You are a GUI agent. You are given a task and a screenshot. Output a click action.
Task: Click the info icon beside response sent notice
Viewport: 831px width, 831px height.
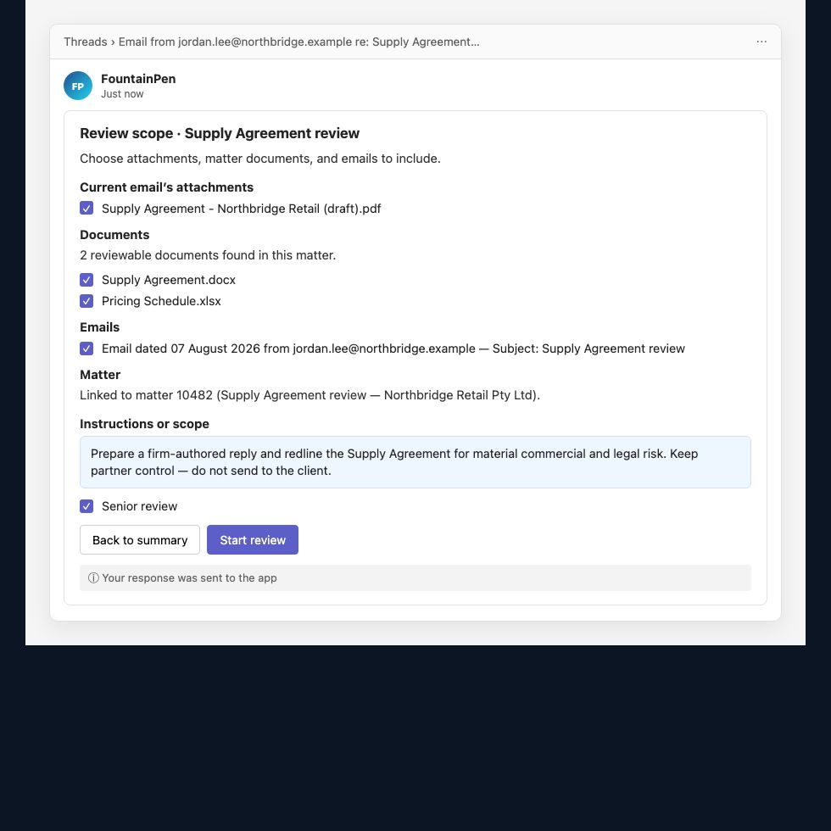tap(93, 577)
